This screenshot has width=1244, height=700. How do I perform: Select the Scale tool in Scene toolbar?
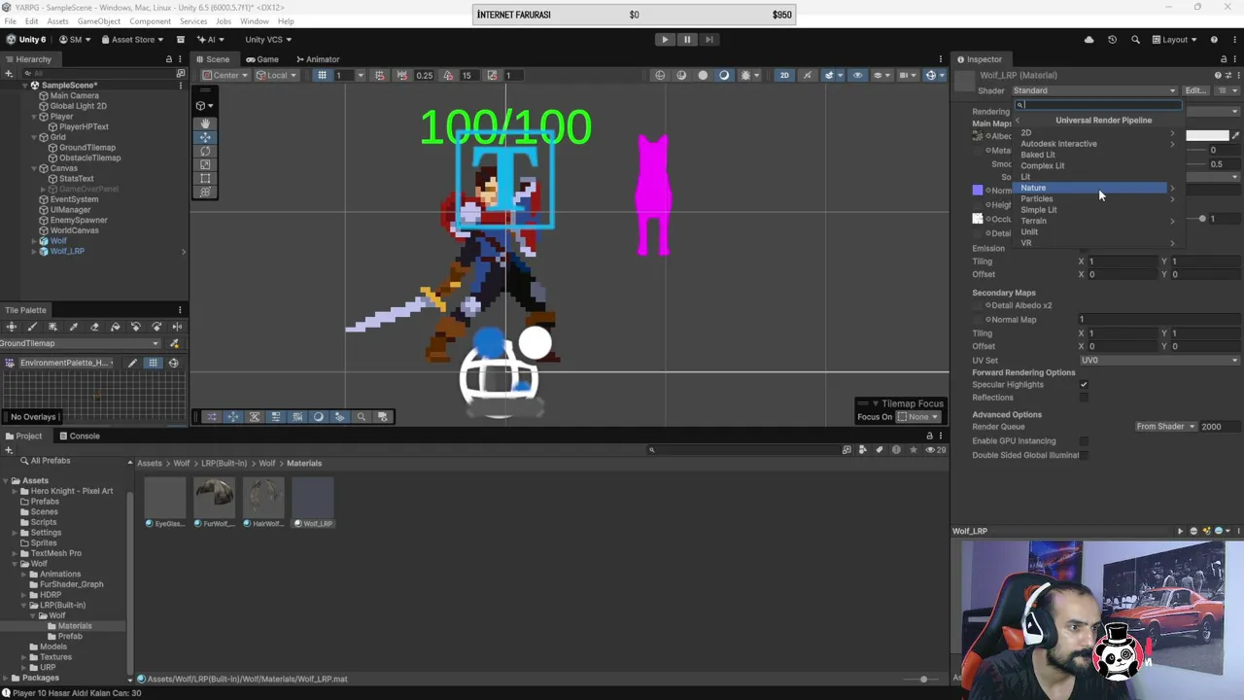(x=205, y=164)
